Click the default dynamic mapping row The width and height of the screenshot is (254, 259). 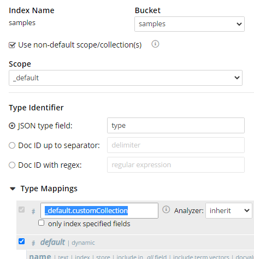(135, 243)
